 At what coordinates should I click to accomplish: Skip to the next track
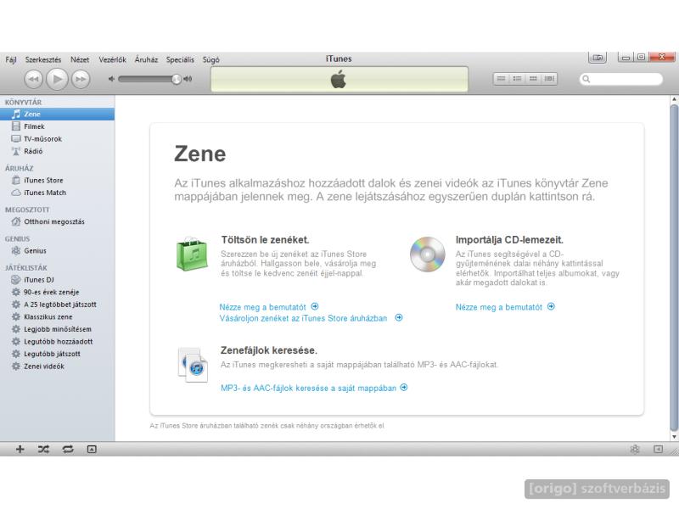pyautogui.click(x=81, y=79)
